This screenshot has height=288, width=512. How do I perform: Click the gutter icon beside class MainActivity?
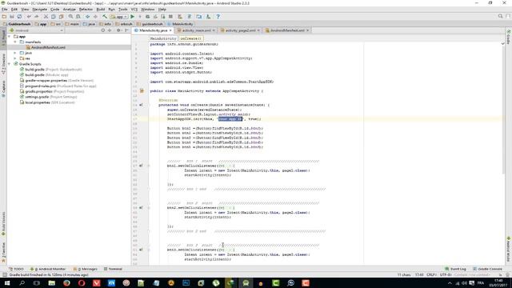[x=142, y=90]
